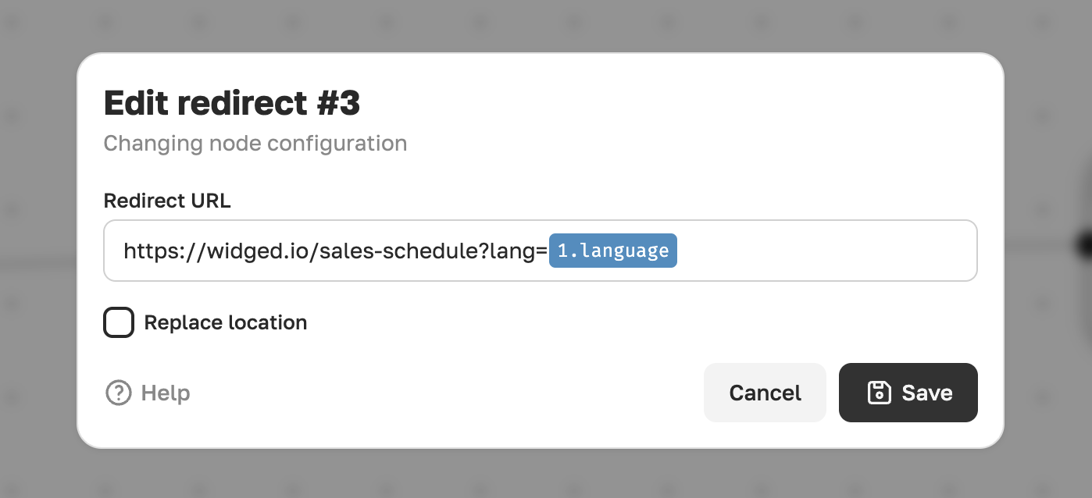The height and width of the screenshot is (498, 1092).
Task: Open the Help link
Action: click(x=148, y=393)
